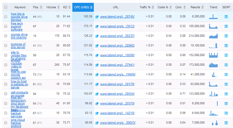Click external link icon beside labnol.org/i...28178/

point(97,84)
